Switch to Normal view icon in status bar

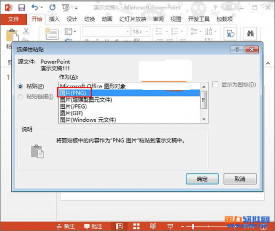(x=119, y=227)
